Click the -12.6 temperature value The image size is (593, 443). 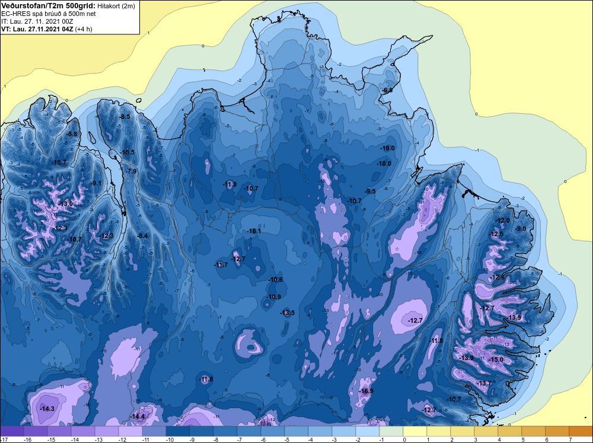498,278
